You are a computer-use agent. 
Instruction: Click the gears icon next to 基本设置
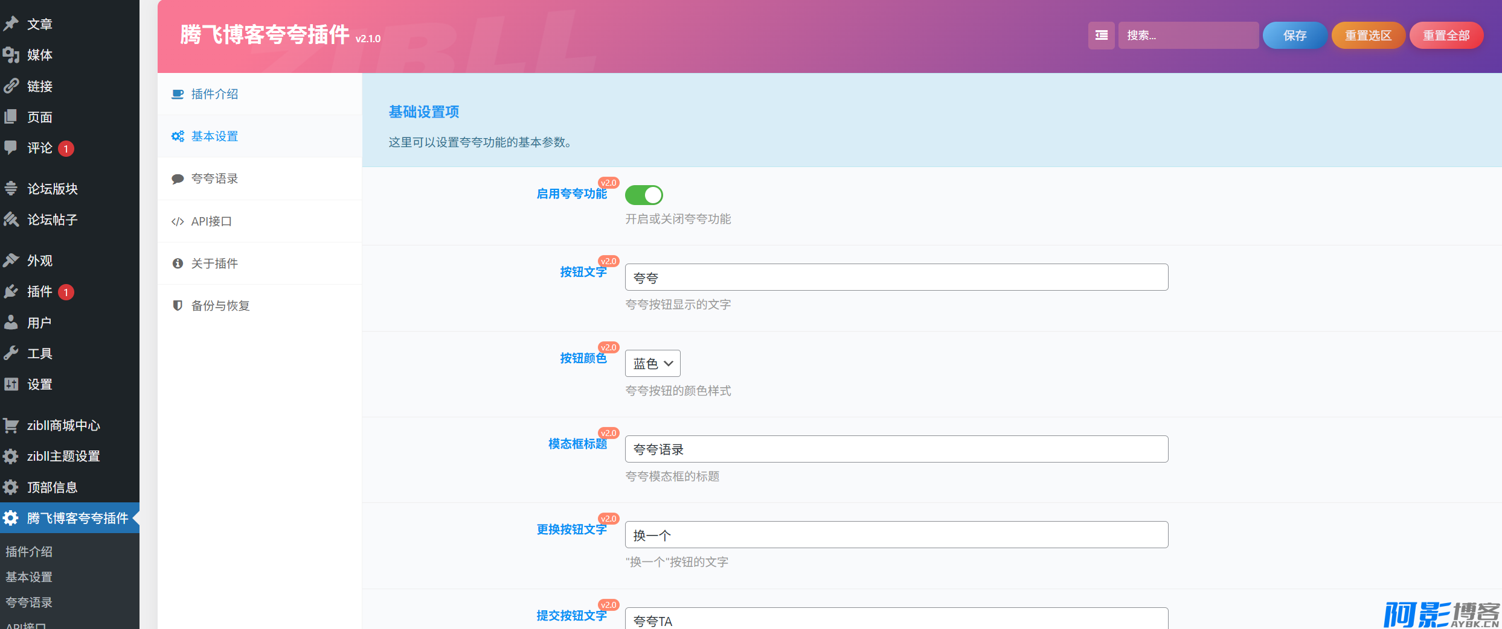(x=178, y=136)
